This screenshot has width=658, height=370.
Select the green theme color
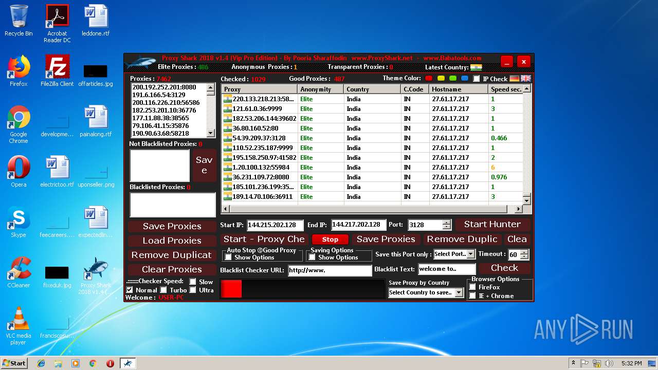tap(453, 78)
